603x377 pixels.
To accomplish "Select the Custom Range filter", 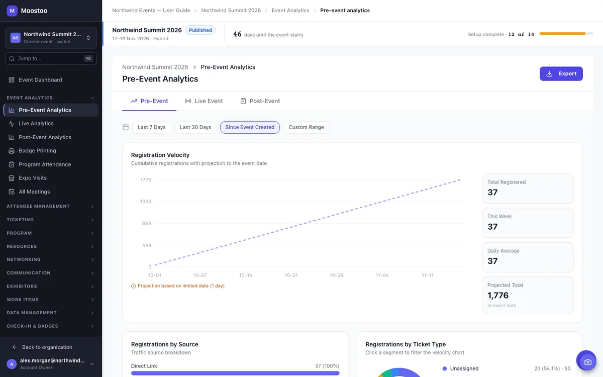I will 306,127.
